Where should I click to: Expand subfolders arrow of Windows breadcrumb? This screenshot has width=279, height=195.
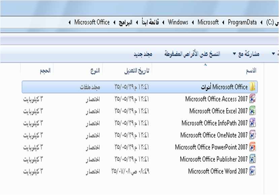point(163,23)
